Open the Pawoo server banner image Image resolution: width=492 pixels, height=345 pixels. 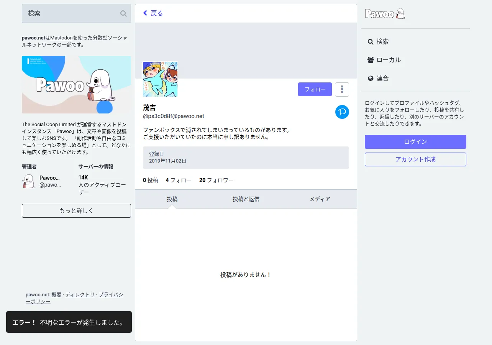click(x=76, y=85)
